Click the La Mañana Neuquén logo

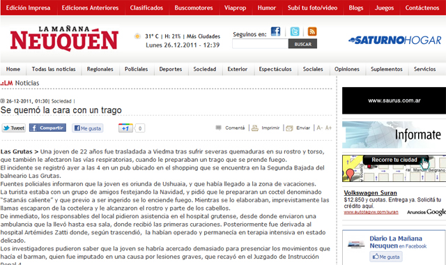pyautogui.click(x=64, y=38)
